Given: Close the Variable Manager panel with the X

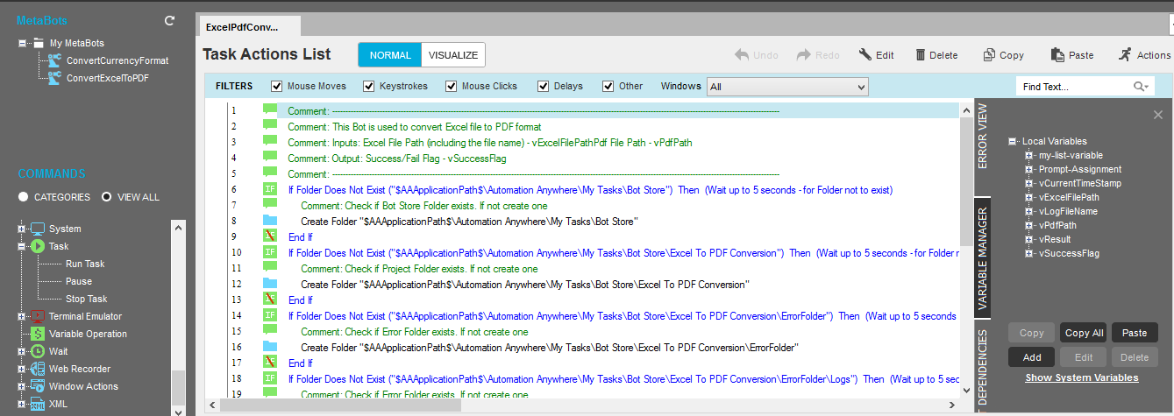Looking at the screenshot, I should click(x=1158, y=115).
